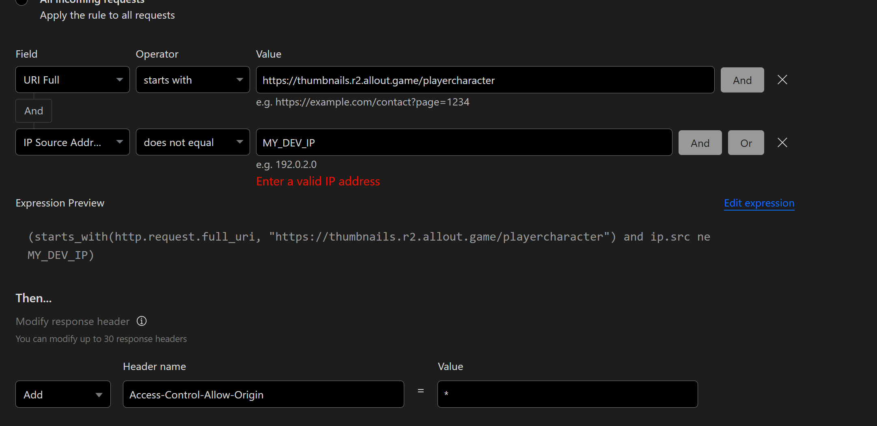Open the Add header action dropdown

click(x=63, y=394)
